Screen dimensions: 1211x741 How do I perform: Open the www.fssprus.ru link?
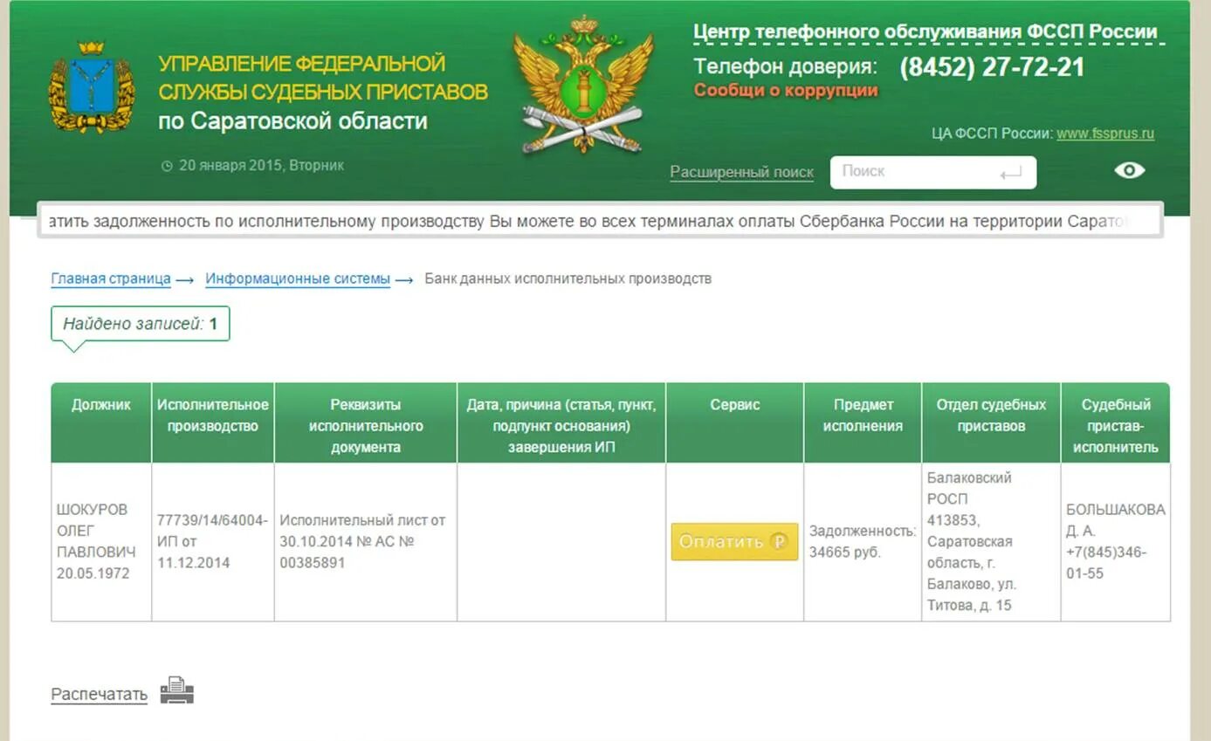(1105, 134)
